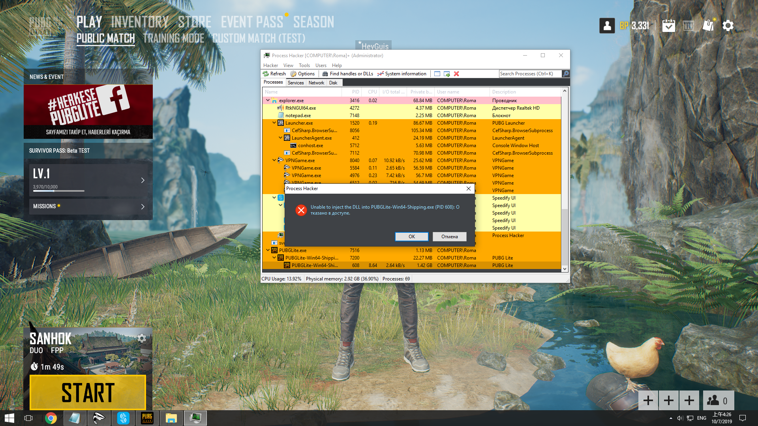Click the Task View taskbar icon
This screenshot has height=426, width=758.
click(28, 418)
